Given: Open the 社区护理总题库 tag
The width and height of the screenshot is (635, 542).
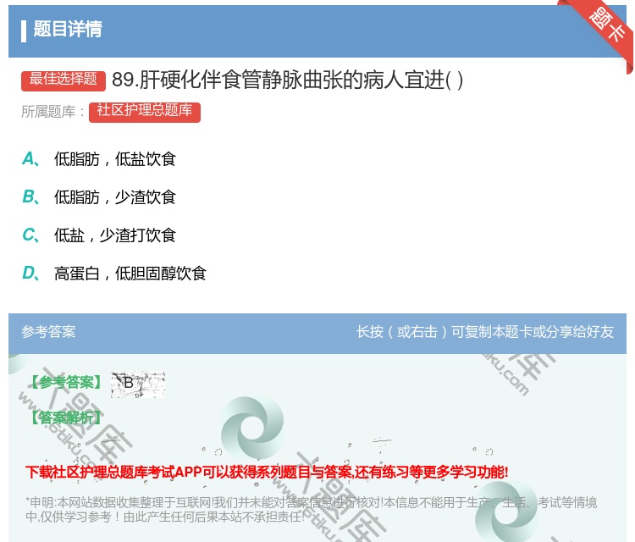Looking at the screenshot, I should pos(145,112).
